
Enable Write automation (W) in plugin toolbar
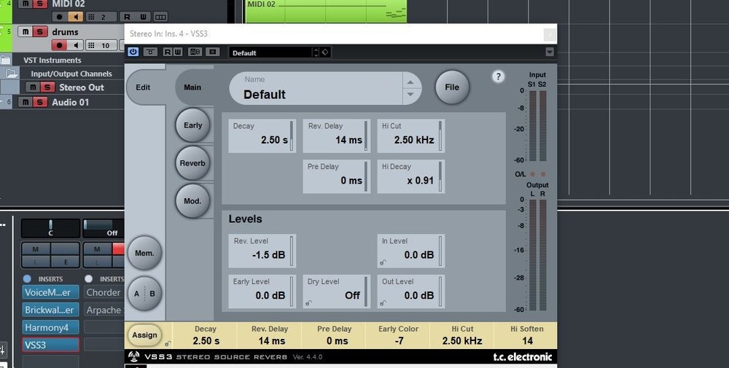pyautogui.click(x=177, y=52)
